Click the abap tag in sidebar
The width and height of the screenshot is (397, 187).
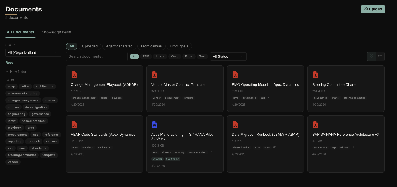tap(12, 86)
